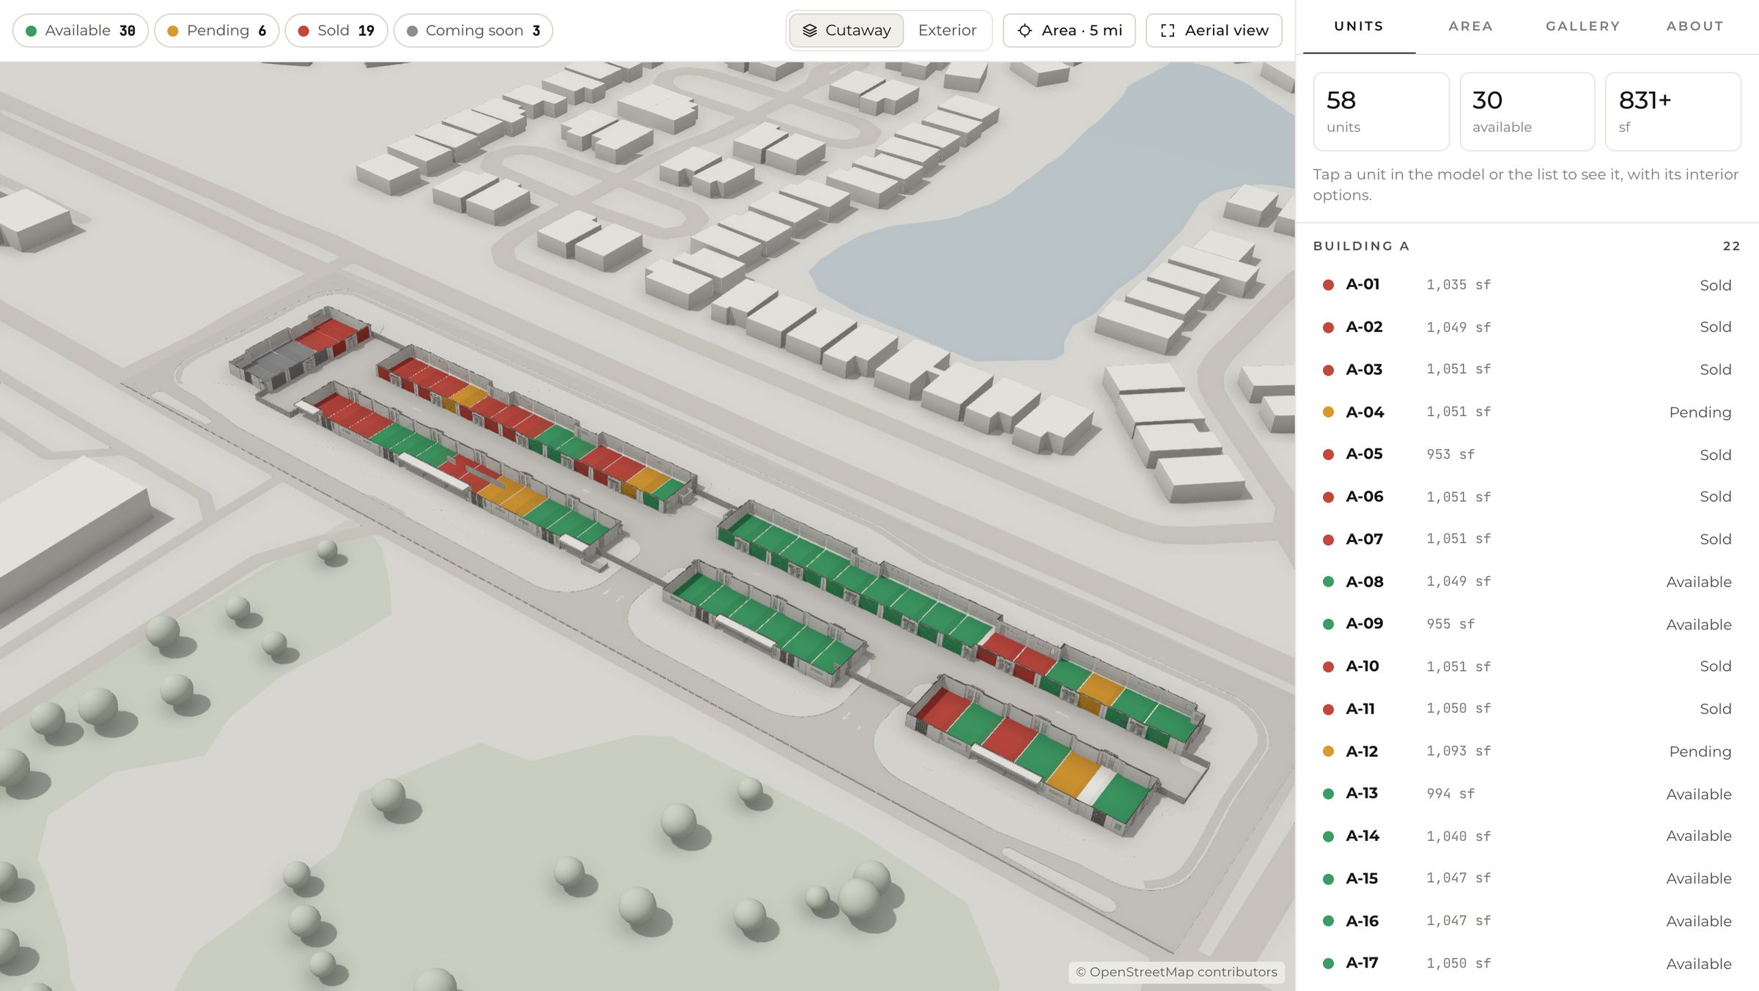1759x991 pixels.
Task: Select pending unit A-12
Action: pyautogui.click(x=1527, y=751)
